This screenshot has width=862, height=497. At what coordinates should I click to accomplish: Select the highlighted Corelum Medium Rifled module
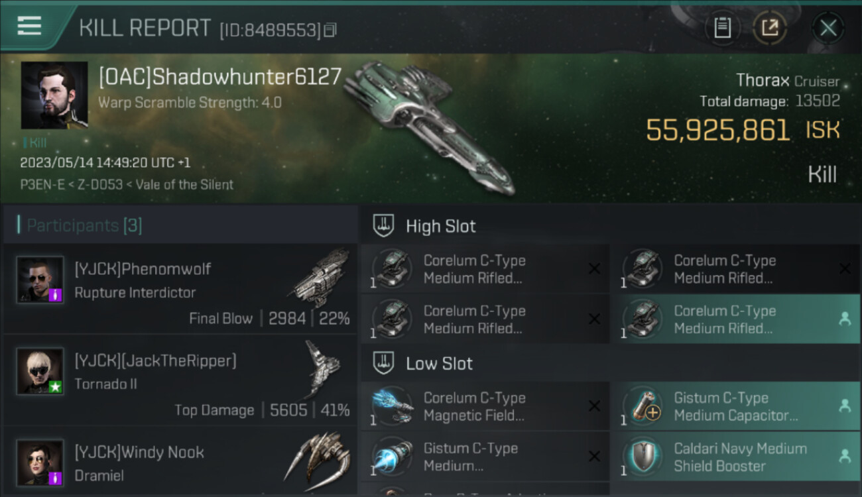[x=735, y=319]
